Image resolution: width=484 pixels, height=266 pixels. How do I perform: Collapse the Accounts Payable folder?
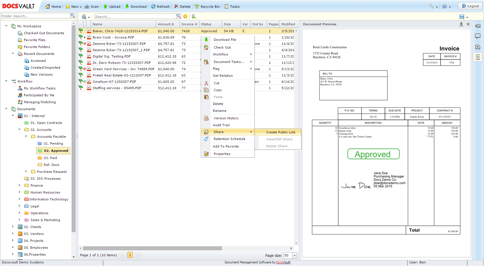26,136
